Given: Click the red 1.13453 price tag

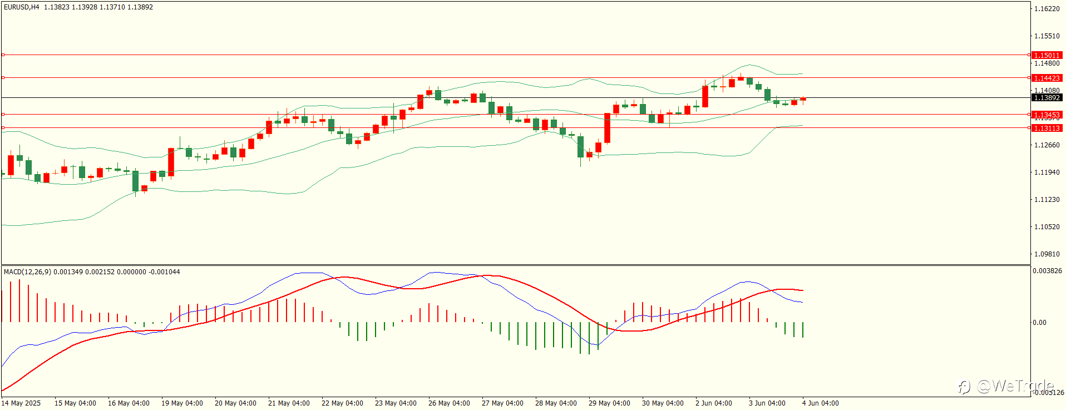Looking at the screenshot, I should point(1047,115).
